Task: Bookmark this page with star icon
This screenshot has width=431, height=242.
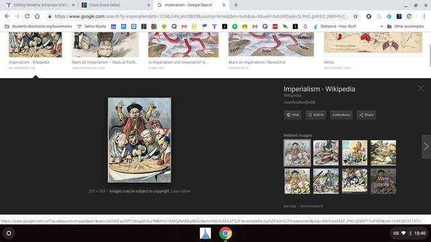Action: pyautogui.click(x=356, y=16)
